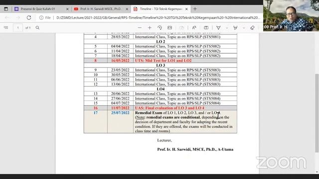Open the tab actions menu icon

(x=6, y=9)
